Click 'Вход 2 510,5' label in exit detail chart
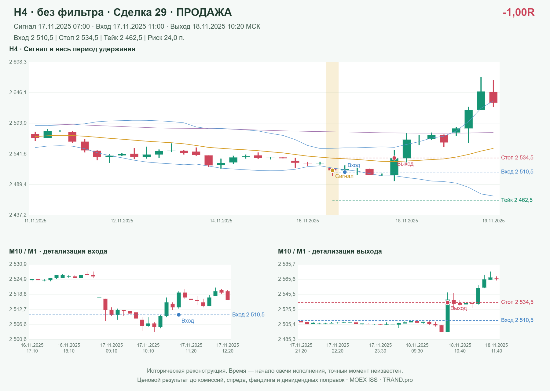The height and width of the screenshot is (391, 550). 517,320
